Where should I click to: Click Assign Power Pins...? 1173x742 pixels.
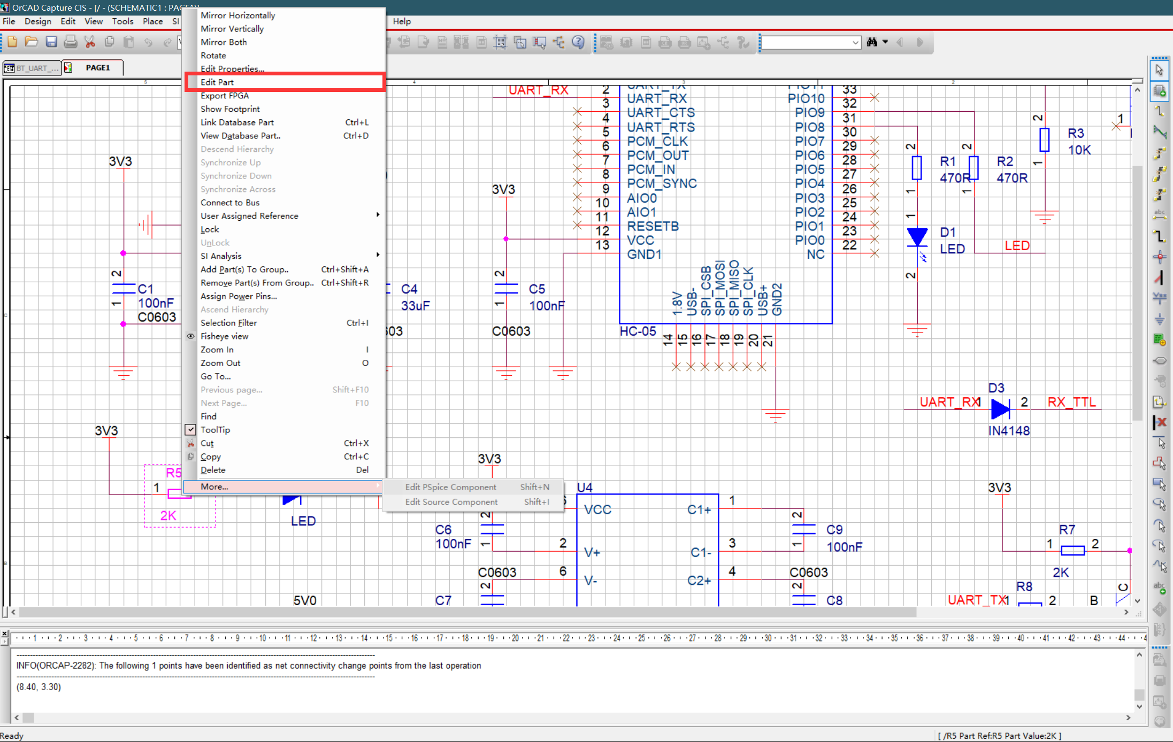tap(283, 296)
